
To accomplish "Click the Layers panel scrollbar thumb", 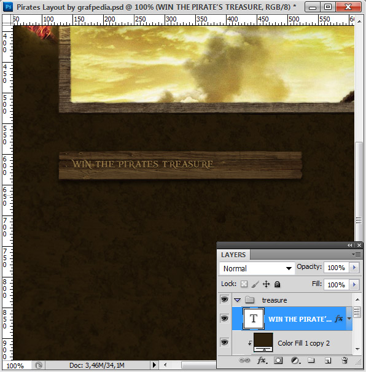I will (357, 312).
